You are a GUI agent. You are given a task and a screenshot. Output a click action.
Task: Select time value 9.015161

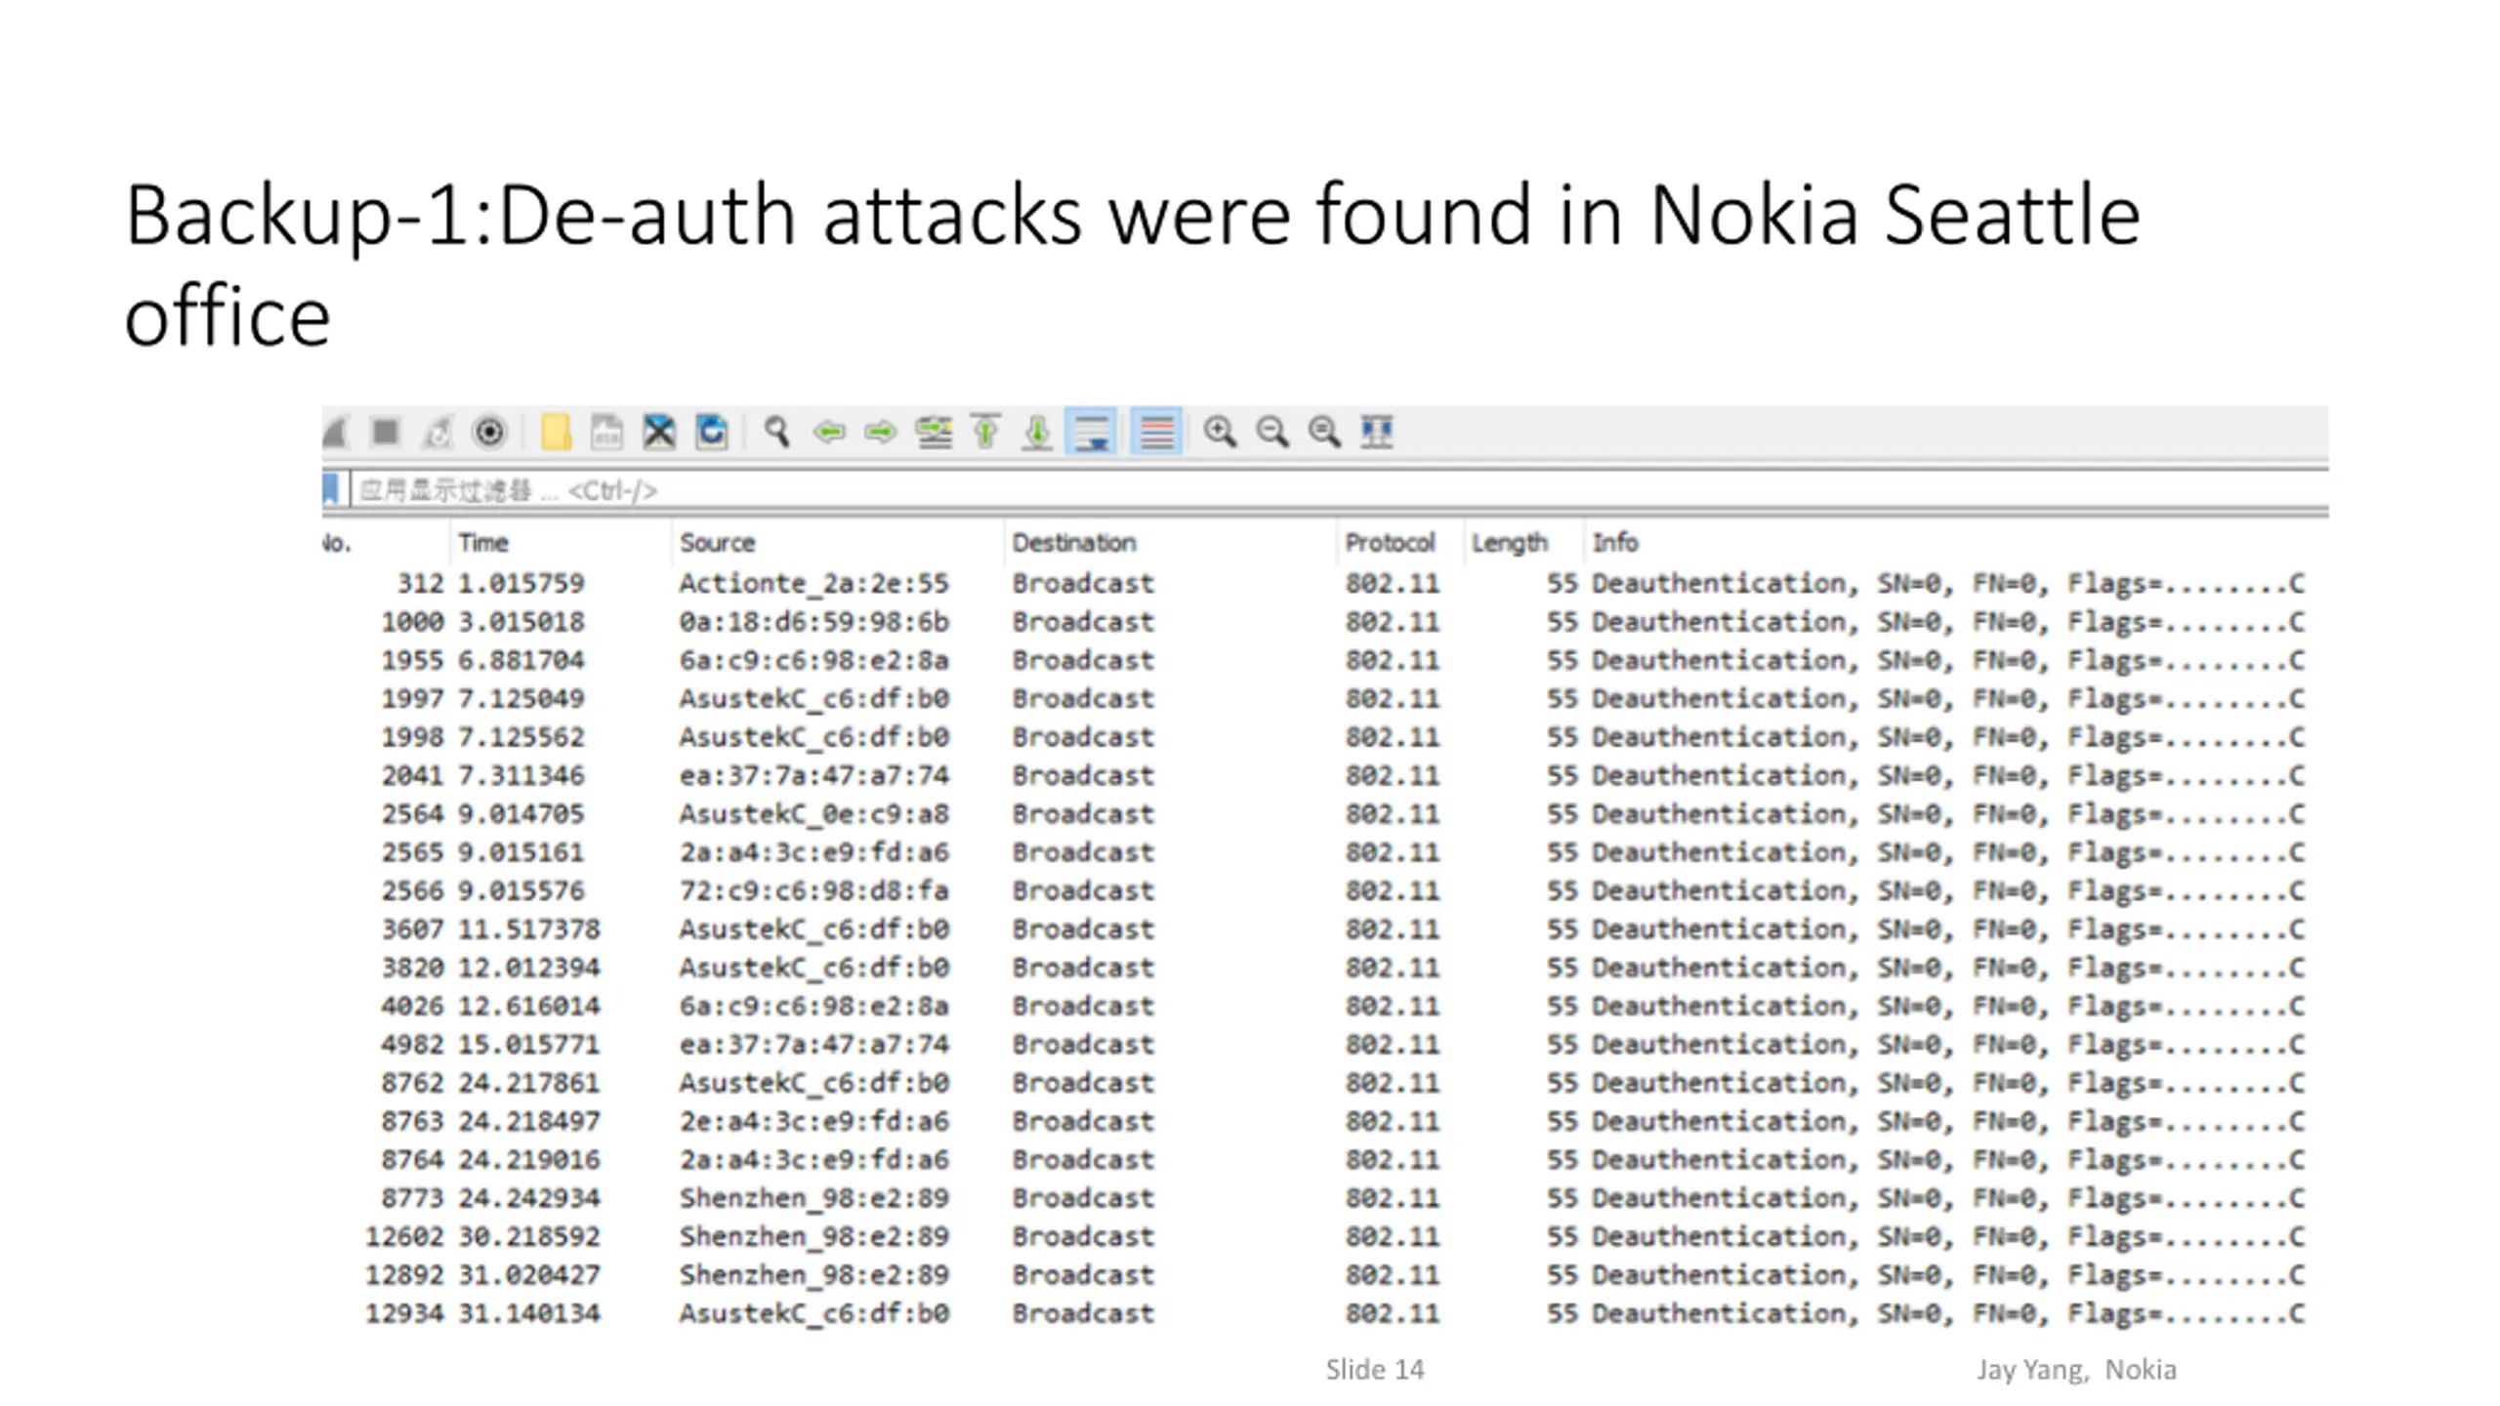pyautogui.click(x=521, y=852)
